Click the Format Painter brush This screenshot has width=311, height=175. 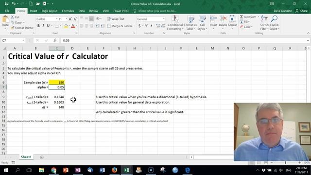(13, 28)
